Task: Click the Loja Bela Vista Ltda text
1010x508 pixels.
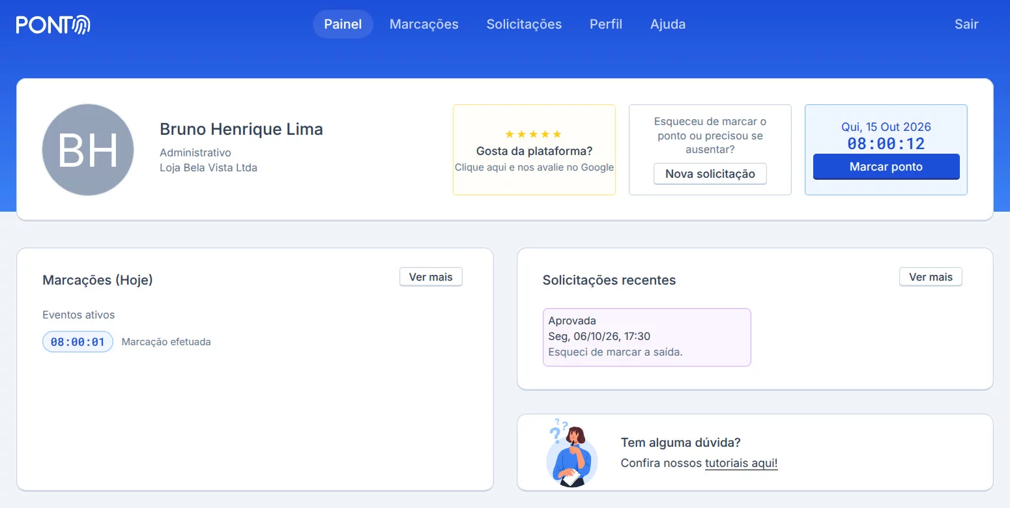Action: 209,167
